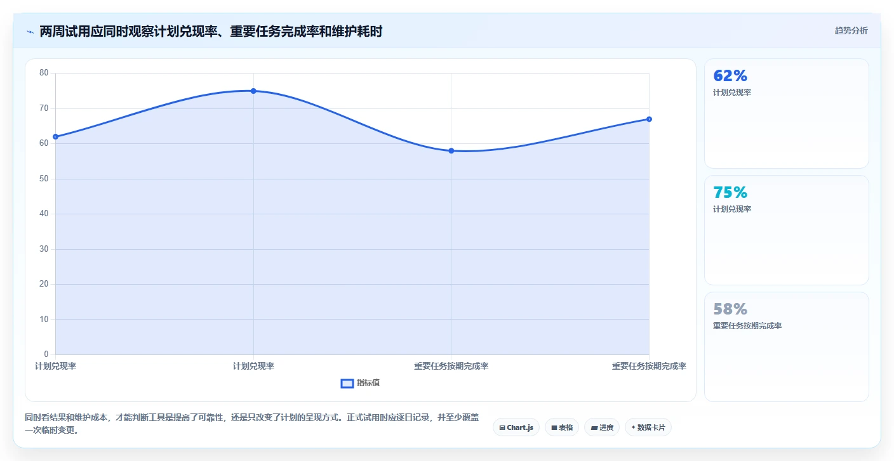894x461 pixels.
Task: Click the 75% value in the card
Action: tap(730, 193)
